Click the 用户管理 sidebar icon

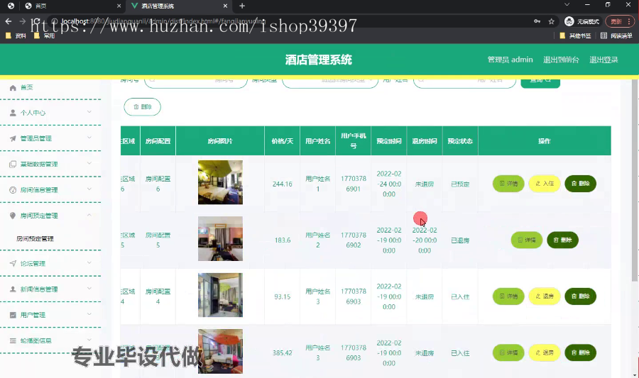point(13,315)
